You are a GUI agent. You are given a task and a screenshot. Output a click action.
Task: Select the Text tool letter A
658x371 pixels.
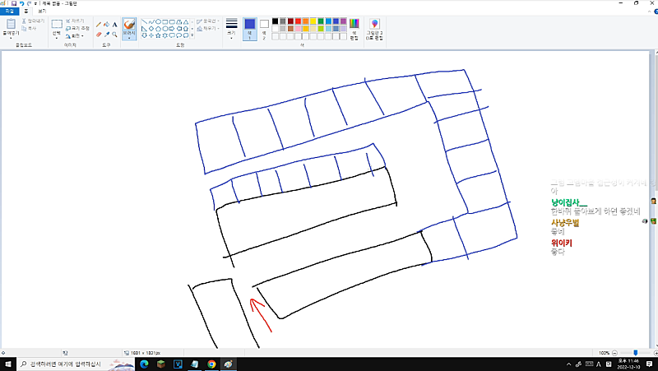[x=114, y=25]
